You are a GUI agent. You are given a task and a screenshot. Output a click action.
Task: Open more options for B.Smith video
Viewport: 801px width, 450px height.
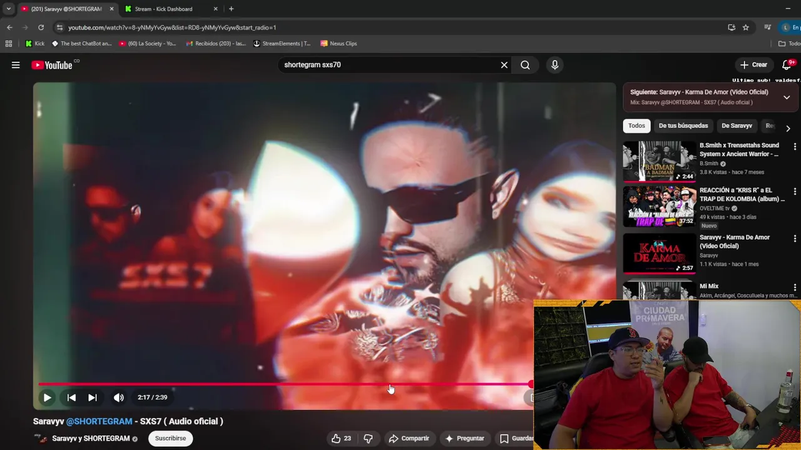[x=795, y=147]
